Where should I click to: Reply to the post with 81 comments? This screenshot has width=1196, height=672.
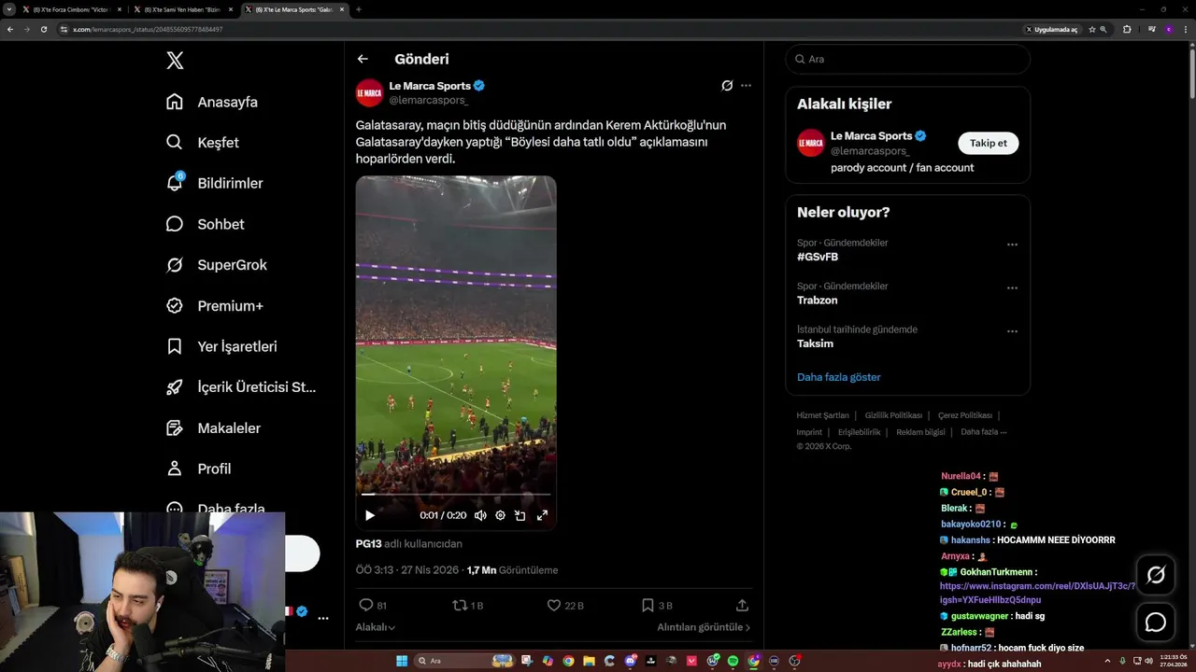click(x=373, y=605)
